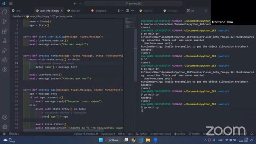Click Prettier in status bar

coord(194,134)
